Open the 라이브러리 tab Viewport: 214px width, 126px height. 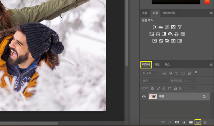169,13
